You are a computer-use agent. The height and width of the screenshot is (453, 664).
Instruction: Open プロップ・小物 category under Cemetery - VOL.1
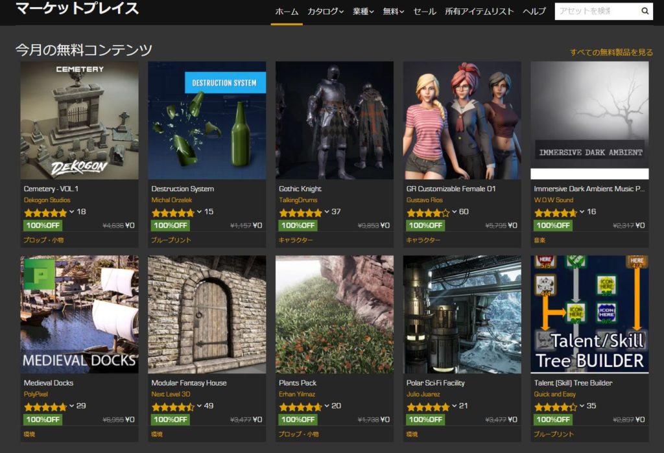[43, 240]
